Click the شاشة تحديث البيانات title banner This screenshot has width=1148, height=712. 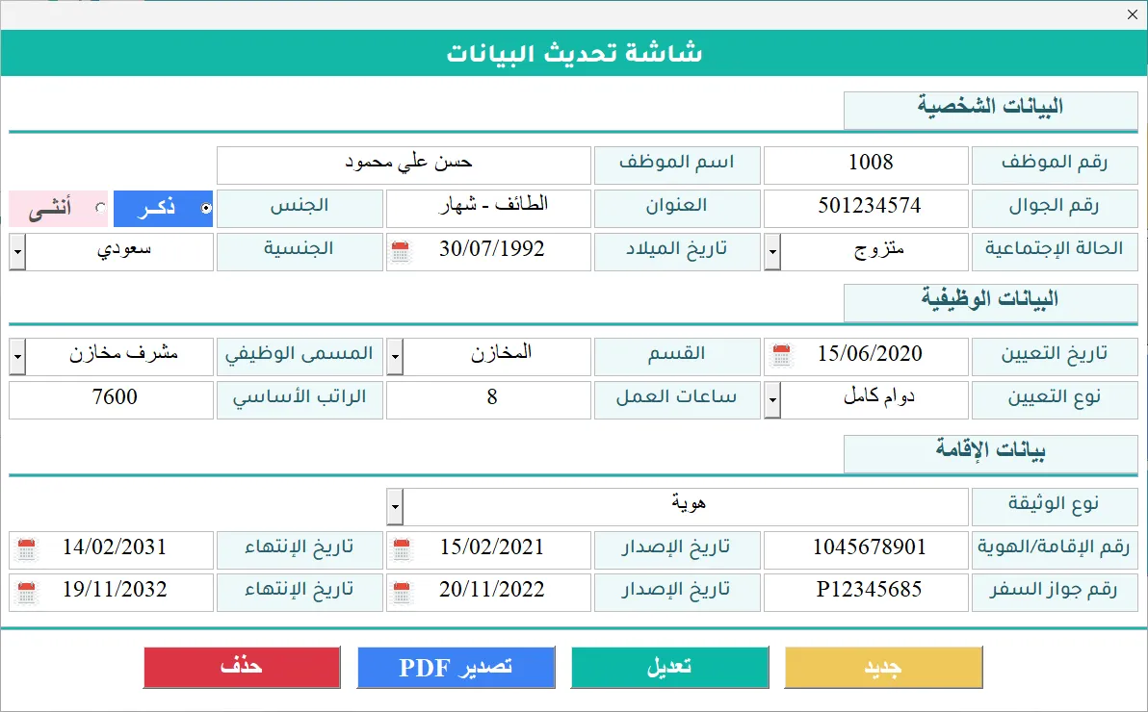click(574, 53)
